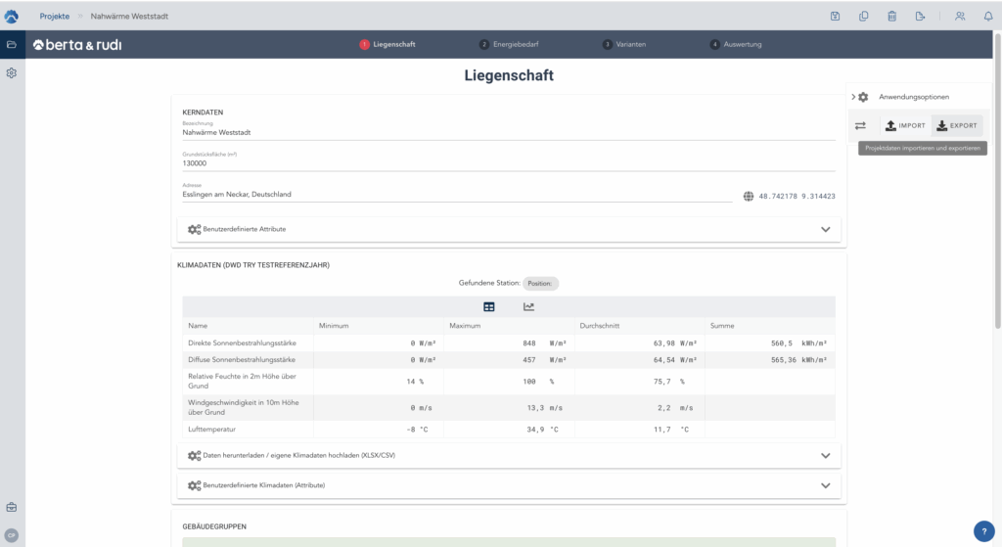
Task: Click the Durchschnitt column header
Action: (x=600, y=326)
